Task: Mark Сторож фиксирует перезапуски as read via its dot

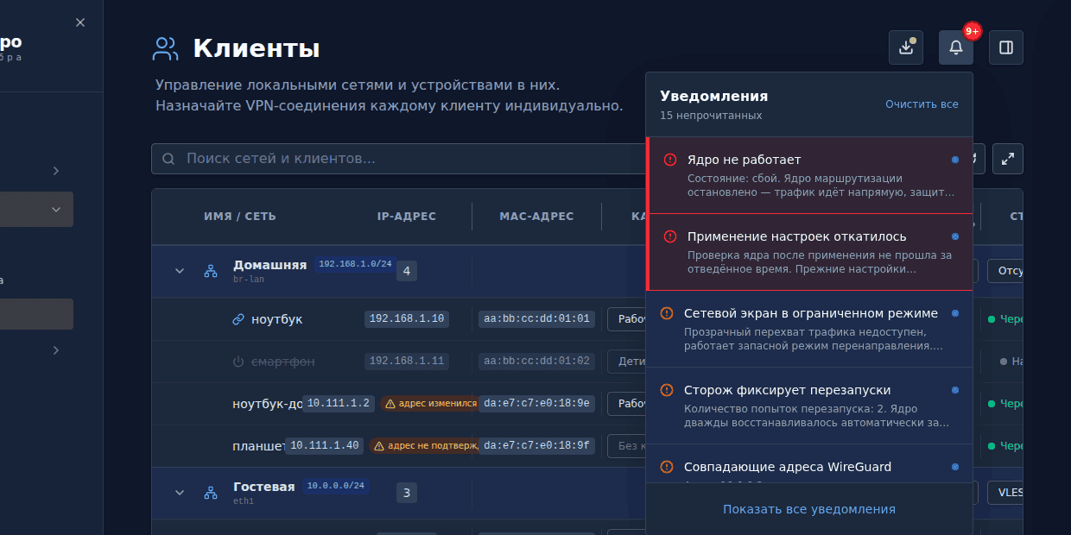Action: pos(955,390)
